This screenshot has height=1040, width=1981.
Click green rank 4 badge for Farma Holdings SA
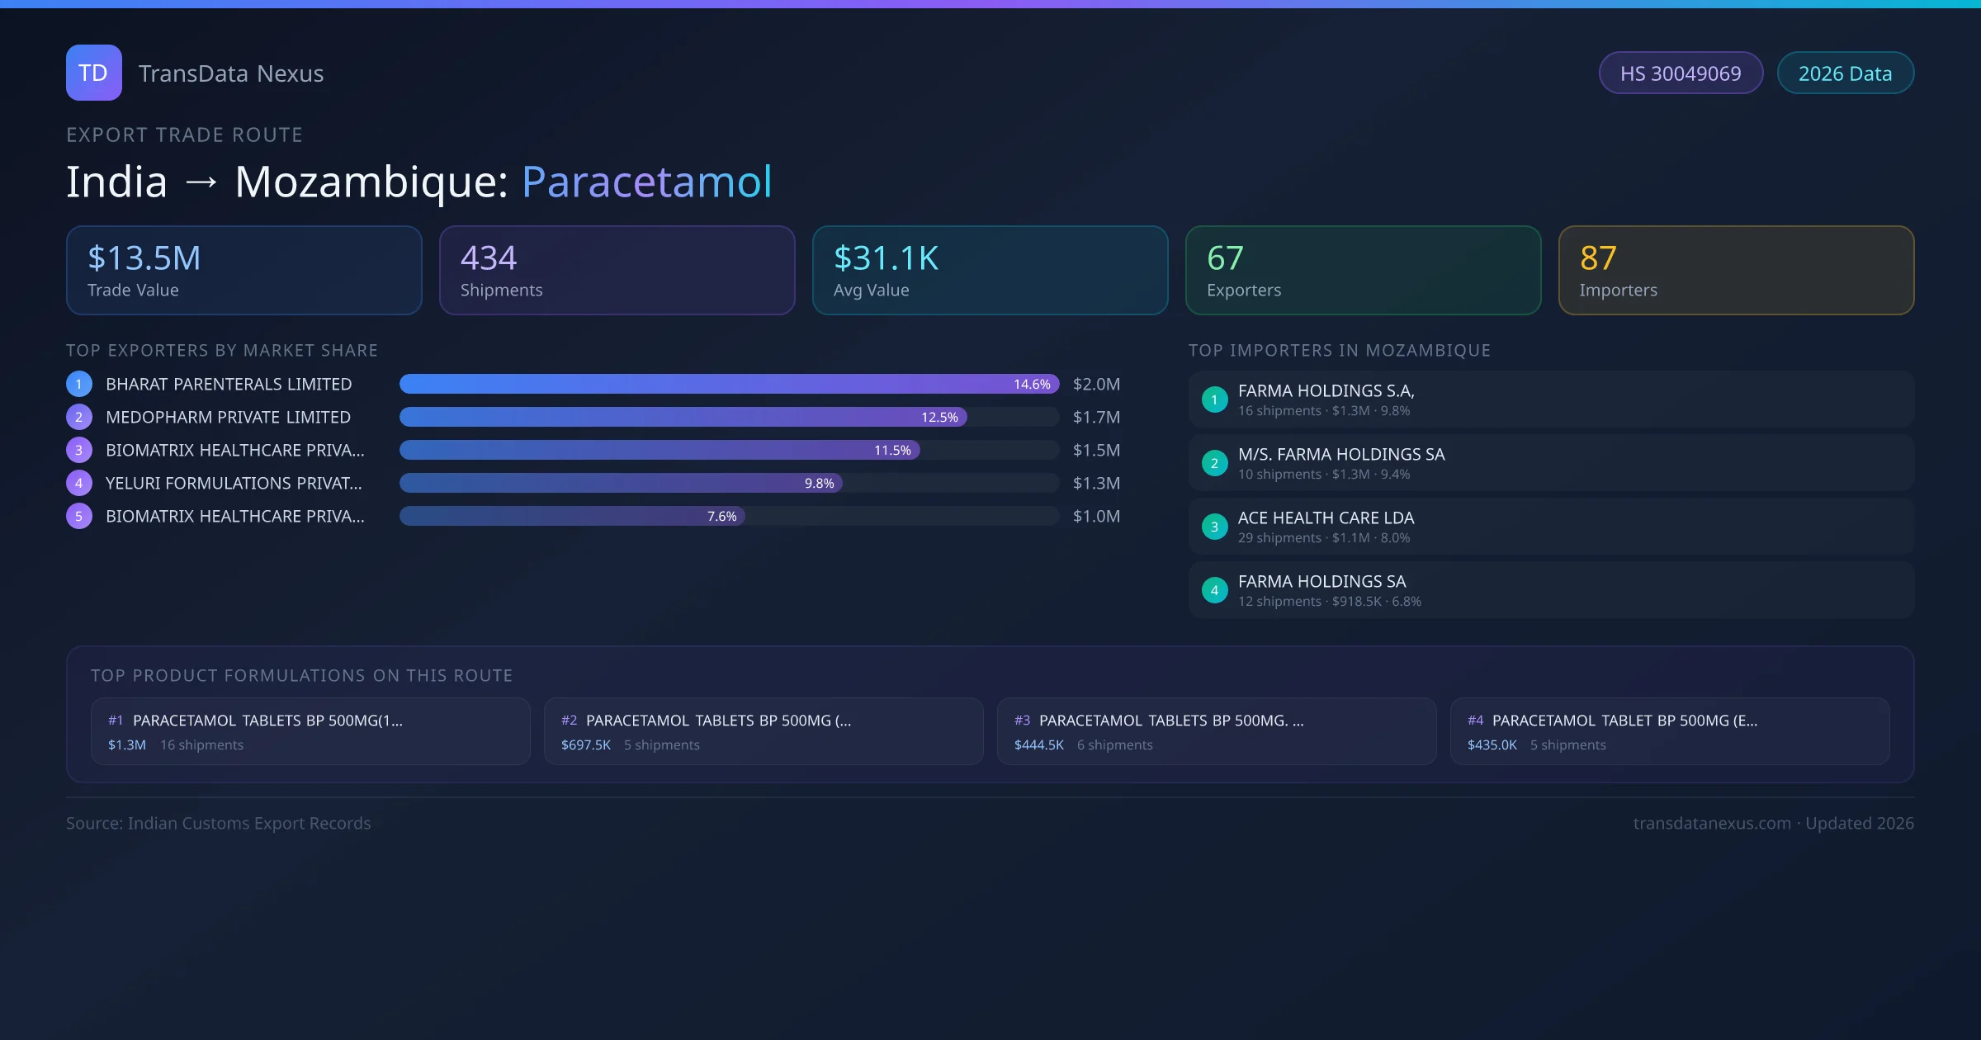tap(1214, 590)
